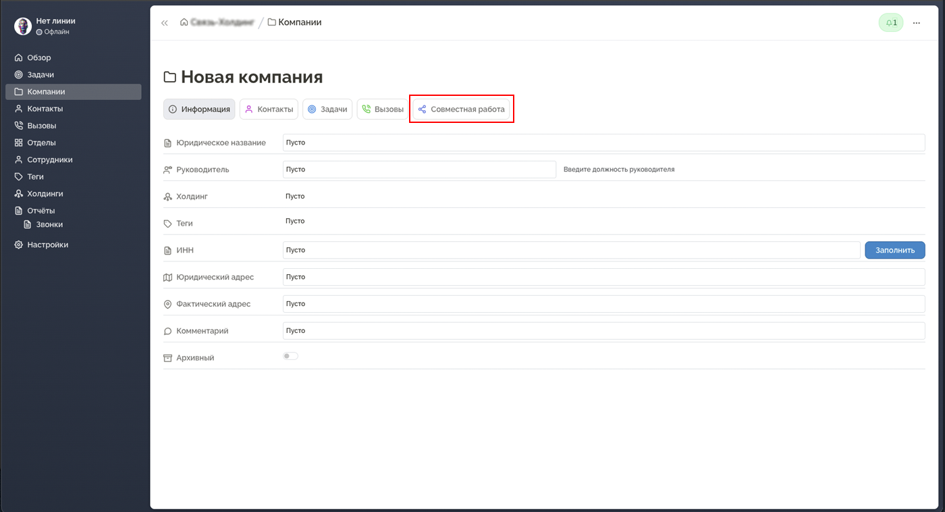Screen dimensions: 945x512
Task: Toggle the Архивный switch
Action: pyautogui.click(x=290, y=355)
